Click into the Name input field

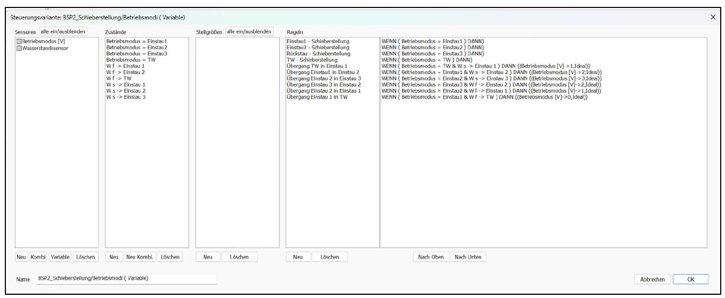(126, 278)
